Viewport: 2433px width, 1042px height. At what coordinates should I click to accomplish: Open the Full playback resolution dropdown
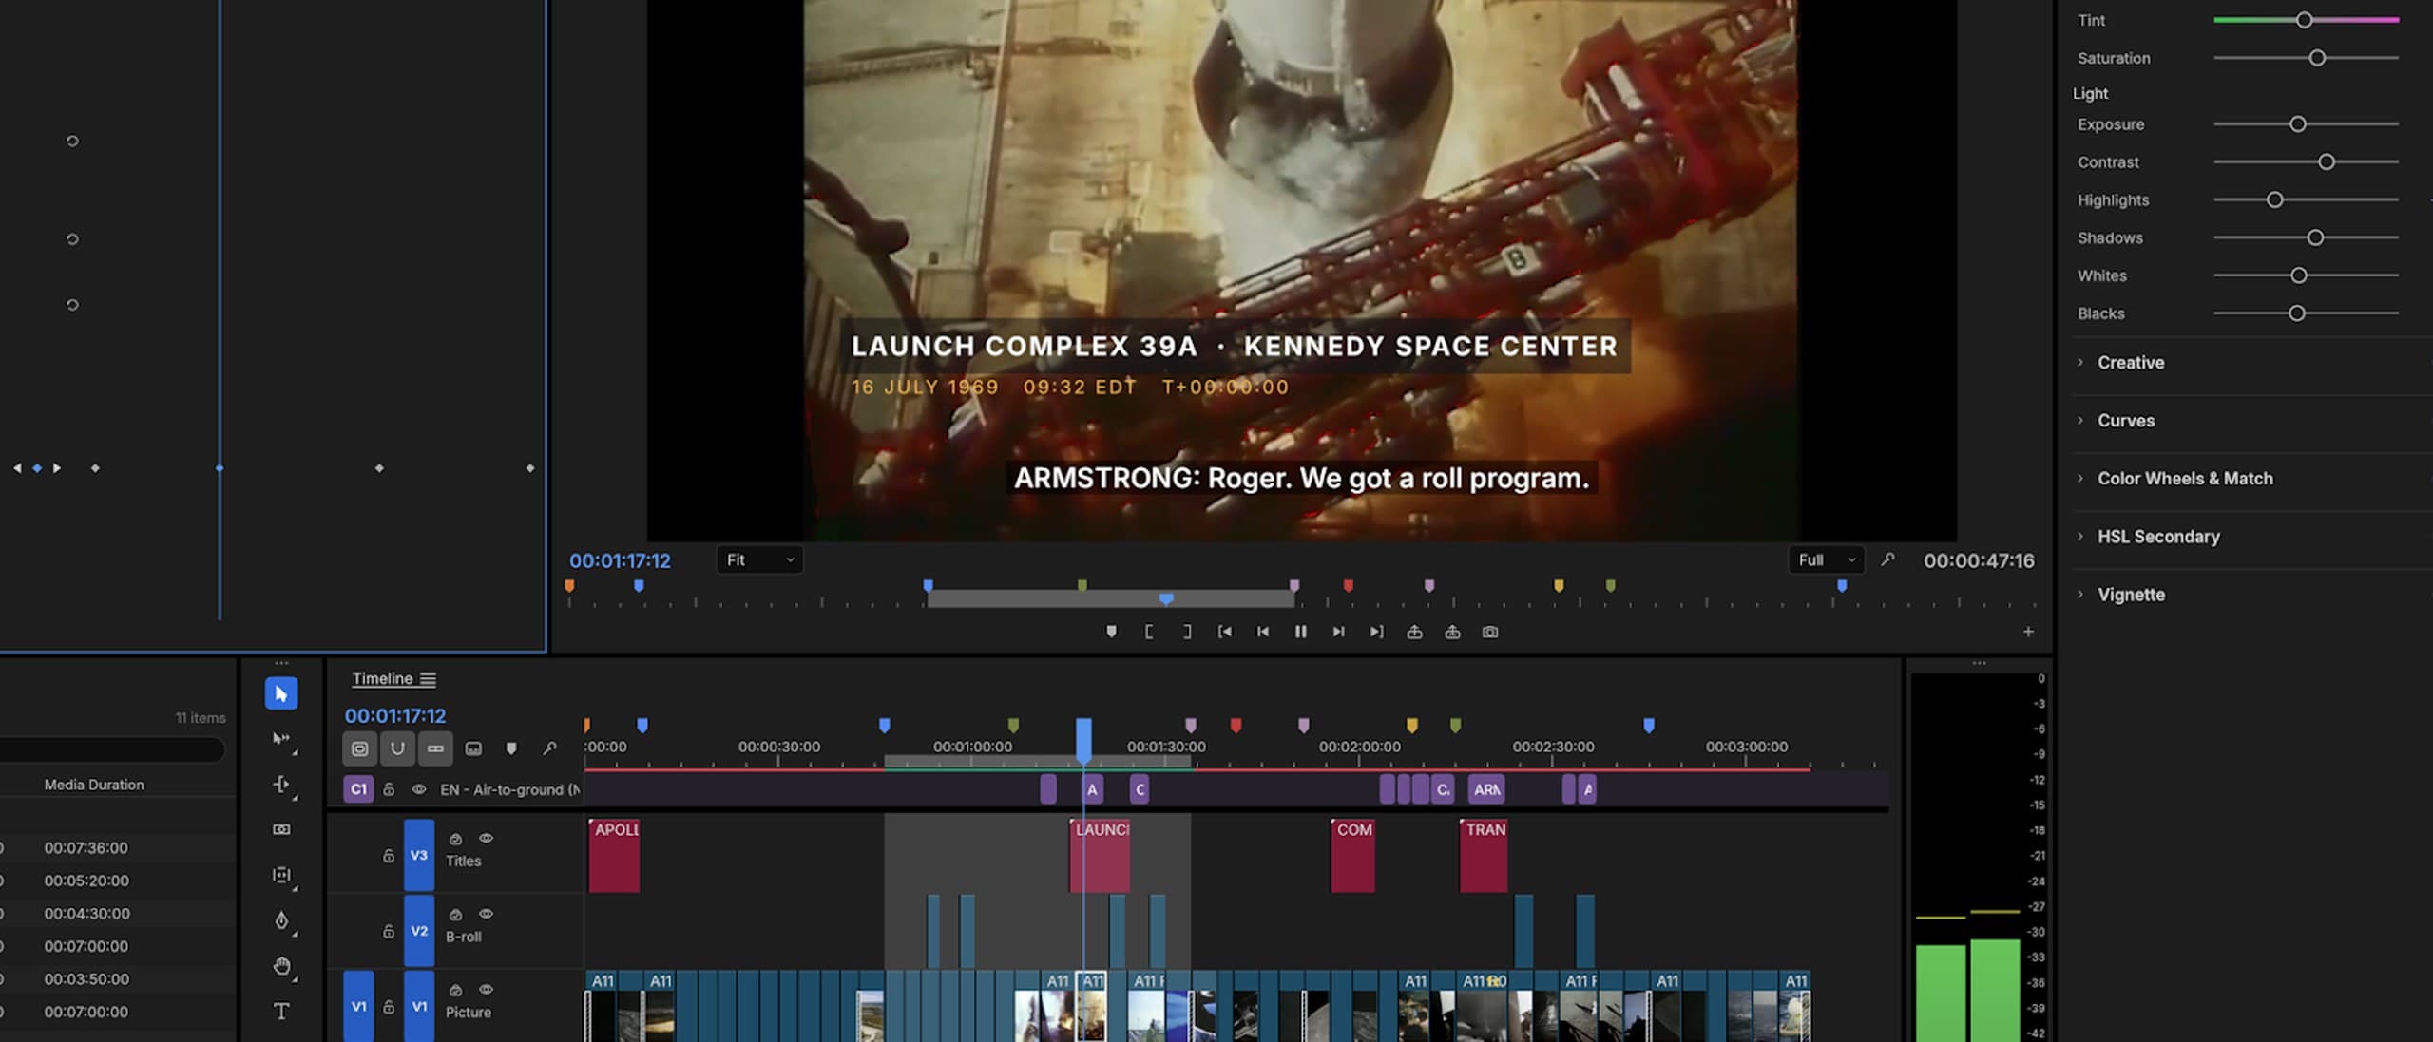(x=1826, y=560)
